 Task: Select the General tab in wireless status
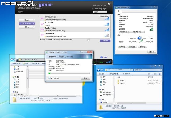(x=118, y=11)
